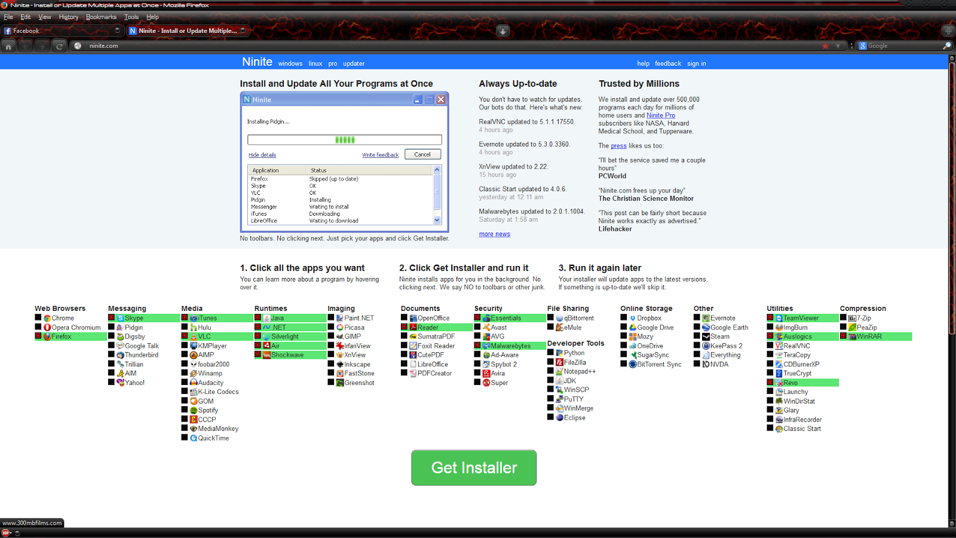Open the Edit menu

coord(26,17)
